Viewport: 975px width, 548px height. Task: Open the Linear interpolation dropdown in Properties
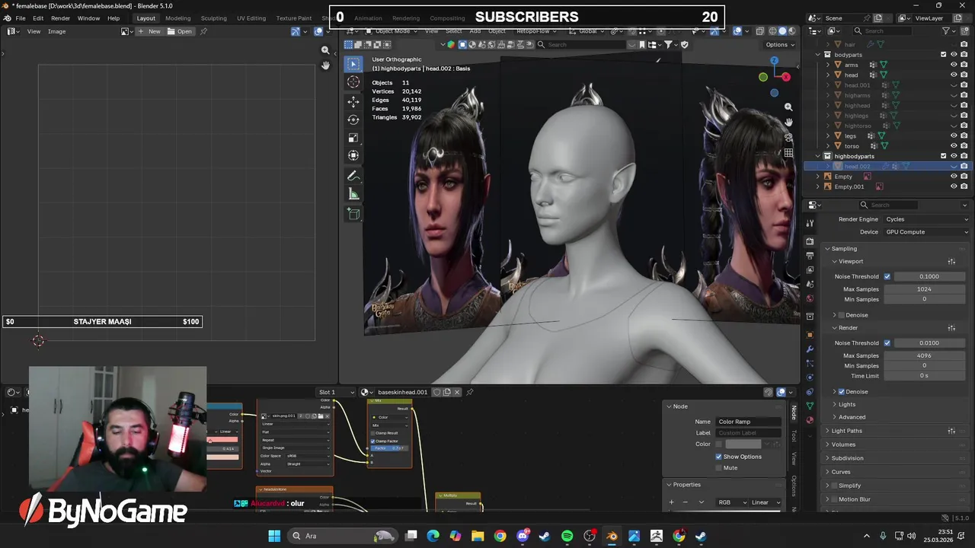tap(766, 502)
